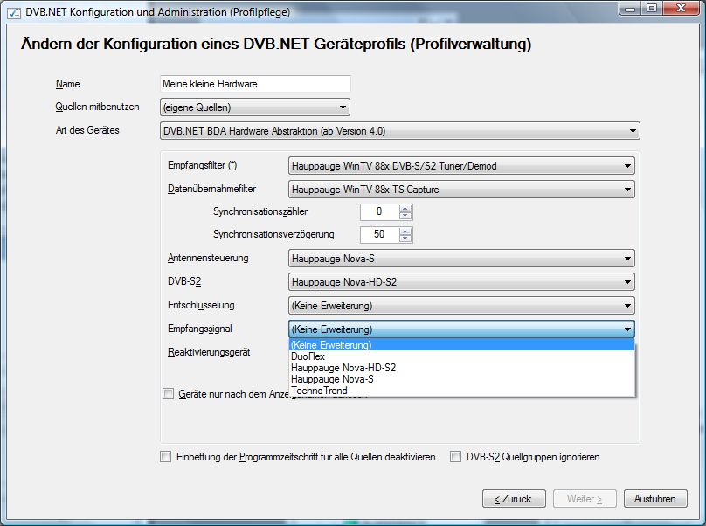Click the DVB.NET app icon in title bar
This screenshot has height=526, width=706.
point(12,10)
